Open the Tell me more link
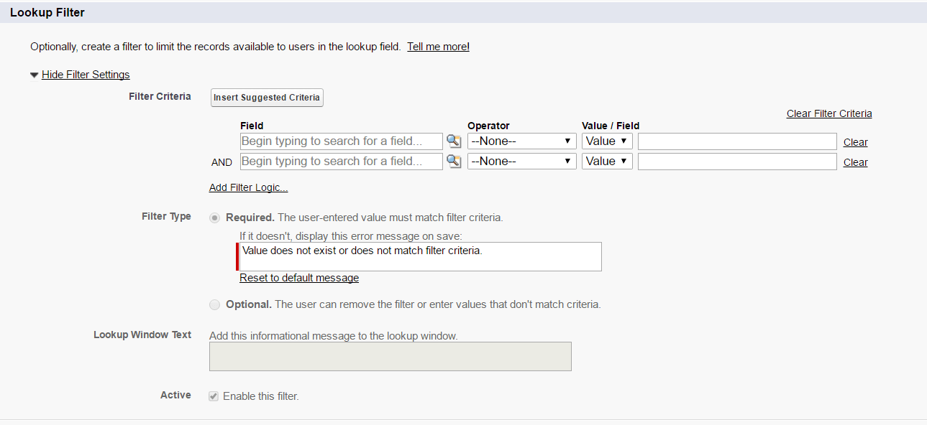Viewport: 927px width, 425px height. [x=437, y=46]
